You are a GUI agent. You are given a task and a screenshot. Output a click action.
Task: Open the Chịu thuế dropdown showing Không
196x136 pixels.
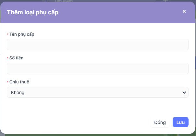point(97,93)
